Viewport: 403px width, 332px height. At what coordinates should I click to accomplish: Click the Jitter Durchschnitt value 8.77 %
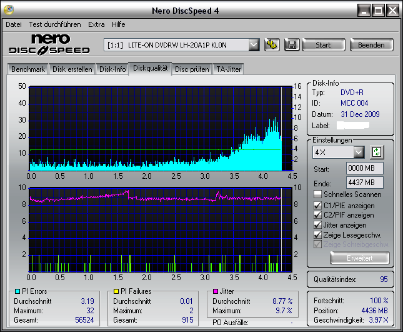click(282, 301)
